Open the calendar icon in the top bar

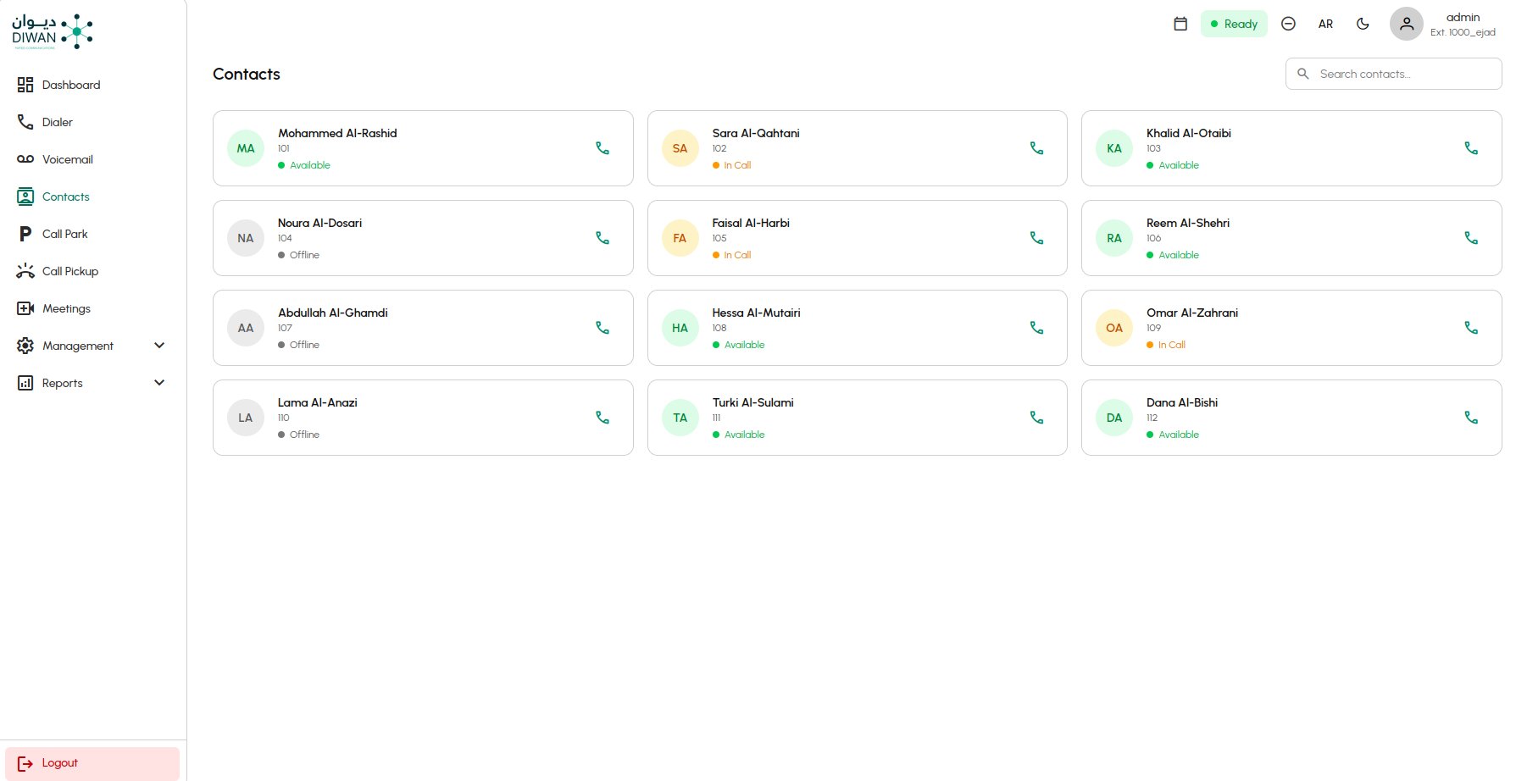tap(1180, 24)
